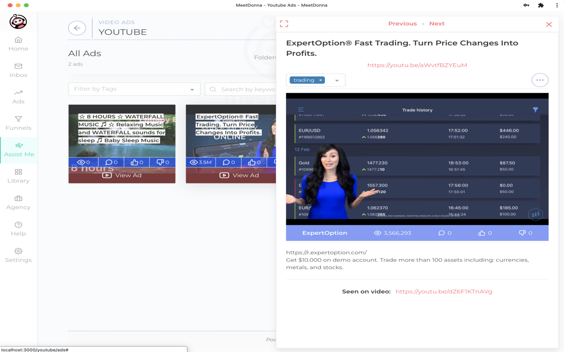Screen dimensions: 564x352
Task: Click View Ad on waterfall card
Action: [122, 175]
